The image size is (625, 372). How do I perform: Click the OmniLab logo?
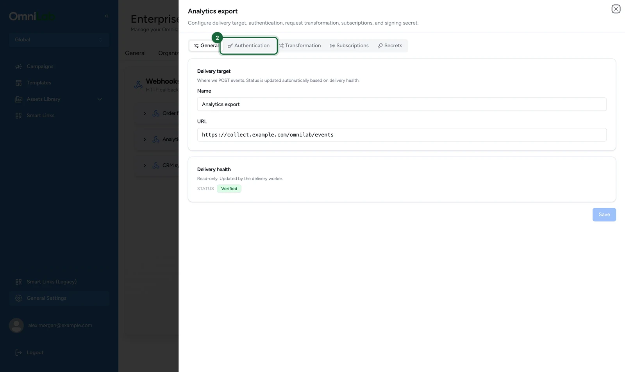(32, 16)
